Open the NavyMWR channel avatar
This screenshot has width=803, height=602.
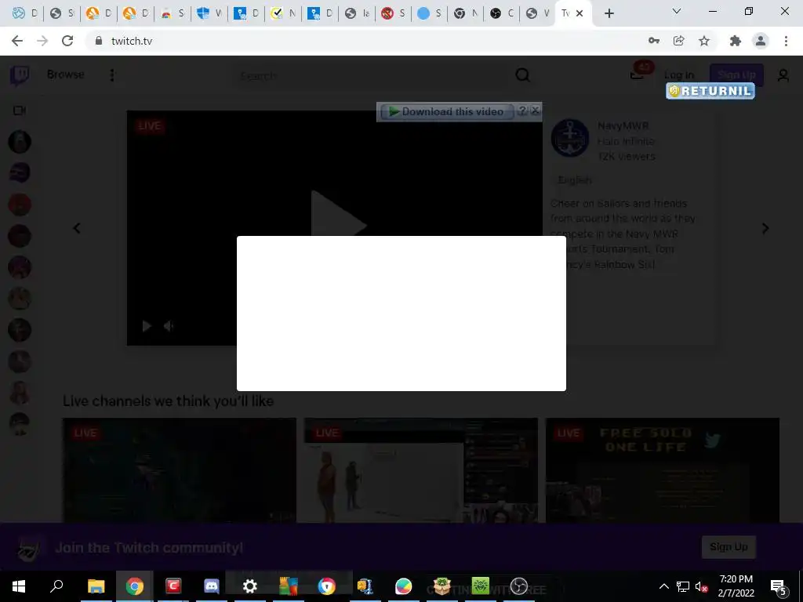pos(570,138)
